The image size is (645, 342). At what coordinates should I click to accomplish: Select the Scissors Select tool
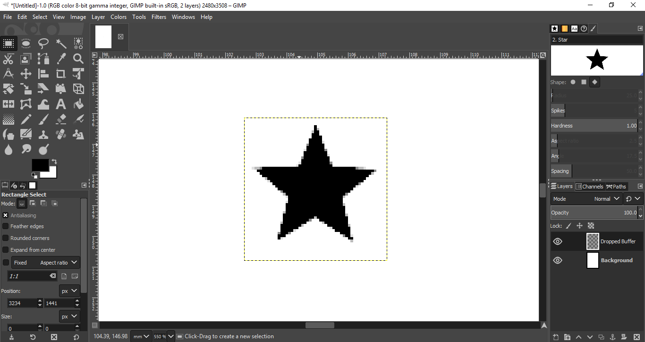click(8, 59)
